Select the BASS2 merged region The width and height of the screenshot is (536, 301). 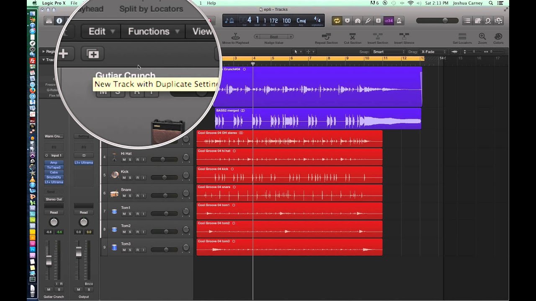point(318,119)
